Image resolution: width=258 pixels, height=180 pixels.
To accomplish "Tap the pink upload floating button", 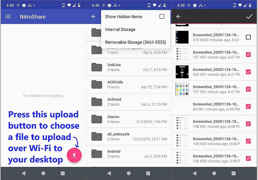I will [x=74, y=155].
